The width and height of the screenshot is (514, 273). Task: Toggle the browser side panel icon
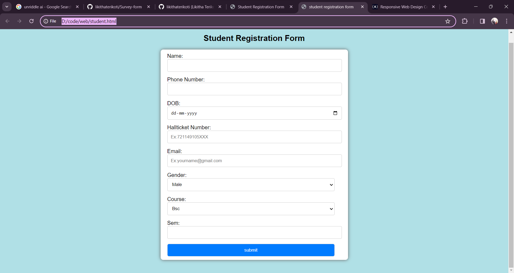[482, 21]
